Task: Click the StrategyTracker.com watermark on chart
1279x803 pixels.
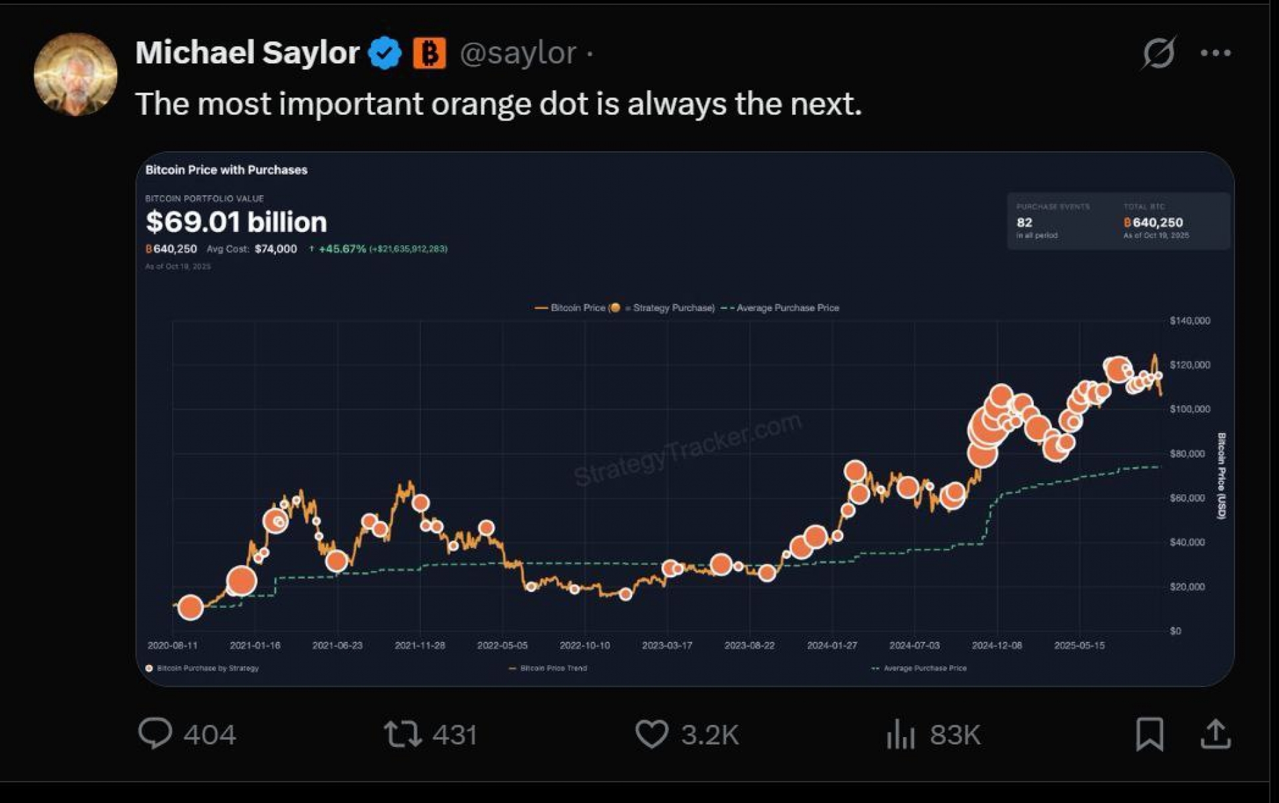Action: tap(687, 449)
